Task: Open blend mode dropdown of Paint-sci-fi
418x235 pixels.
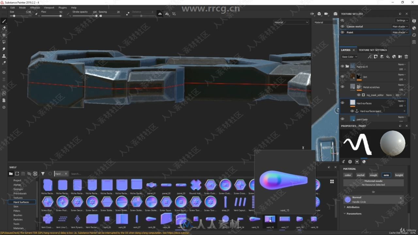Action: click(x=402, y=64)
